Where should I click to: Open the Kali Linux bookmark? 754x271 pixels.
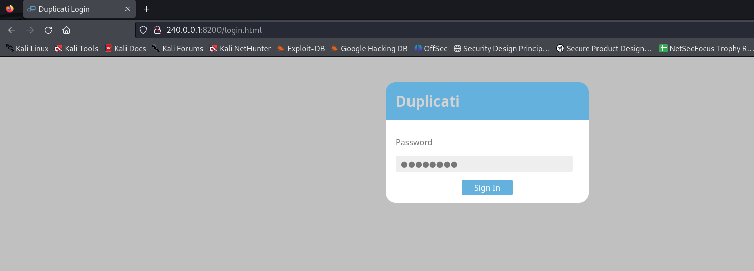pyautogui.click(x=27, y=49)
